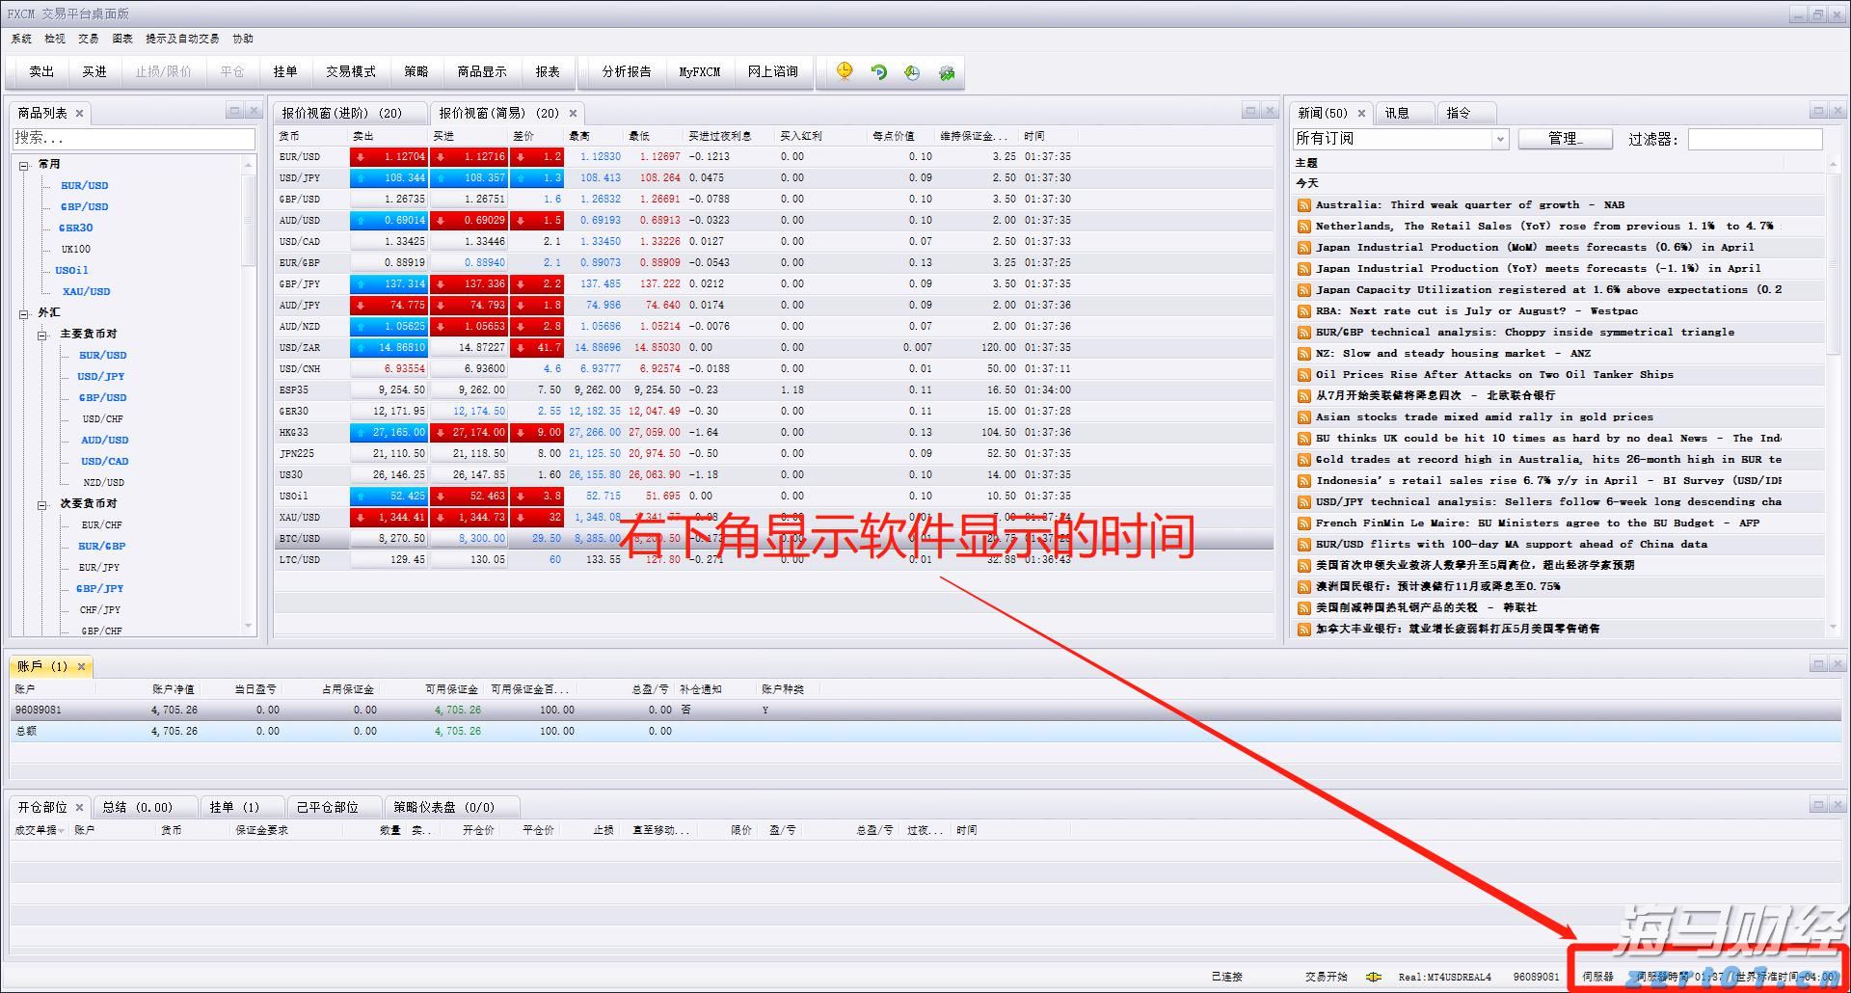This screenshot has height=993, width=1851.
Task: Click the green circular reset arrow icon
Action: (877, 72)
